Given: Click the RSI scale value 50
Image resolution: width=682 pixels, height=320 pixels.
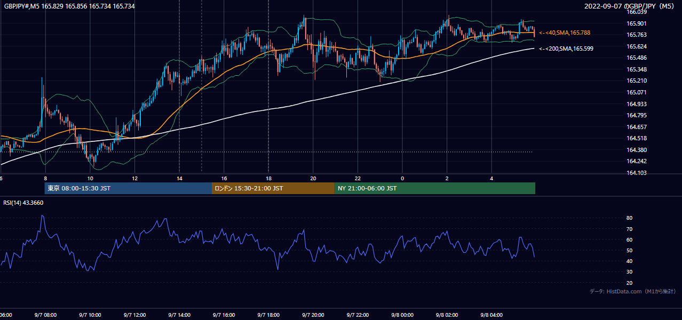Looking at the screenshot, I should click(630, 251).
